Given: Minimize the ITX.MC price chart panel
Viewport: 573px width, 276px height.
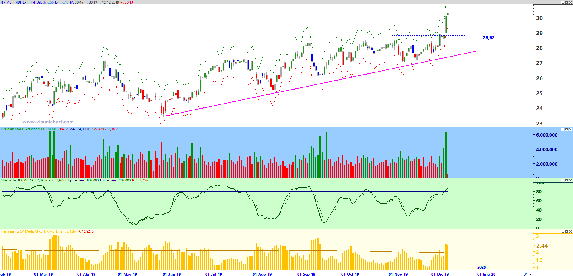Looking at the screenshot, I should pos(563,2).
